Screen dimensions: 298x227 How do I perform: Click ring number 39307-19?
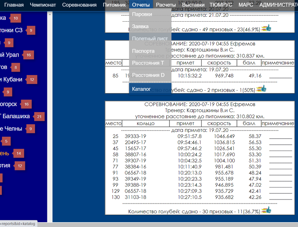[x=135, y=161]
